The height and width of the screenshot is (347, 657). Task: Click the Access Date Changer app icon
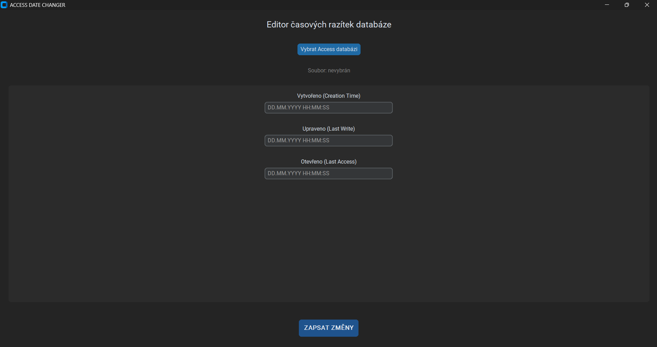point(4,5)
